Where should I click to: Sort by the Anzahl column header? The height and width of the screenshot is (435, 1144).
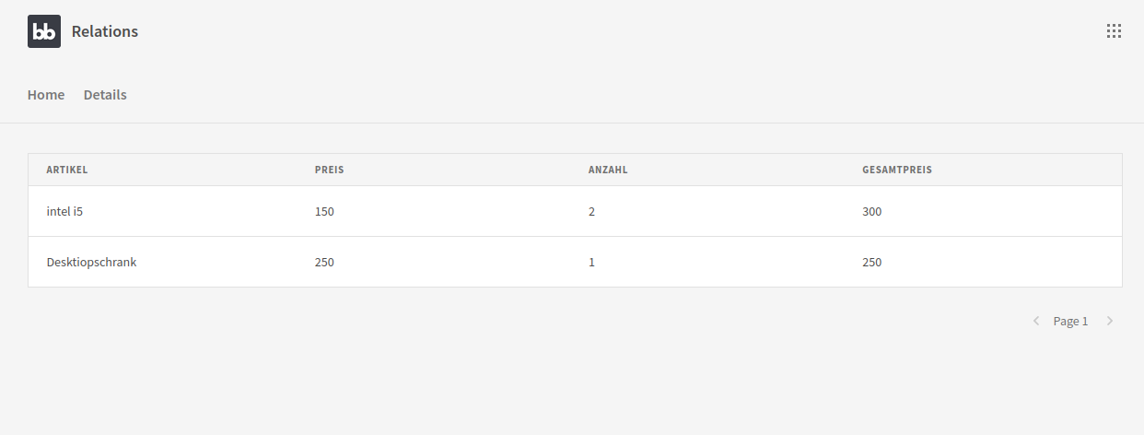pos(608,170)
